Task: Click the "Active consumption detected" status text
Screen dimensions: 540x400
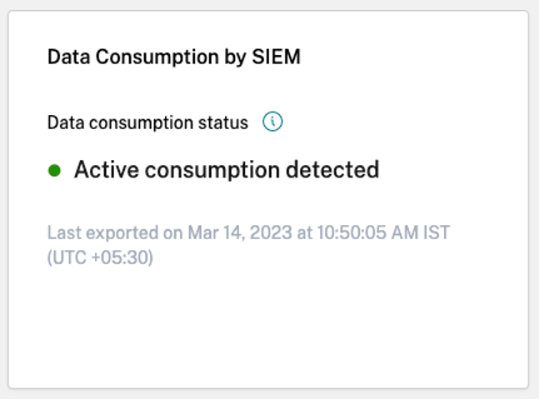Action: coord(226,170)
